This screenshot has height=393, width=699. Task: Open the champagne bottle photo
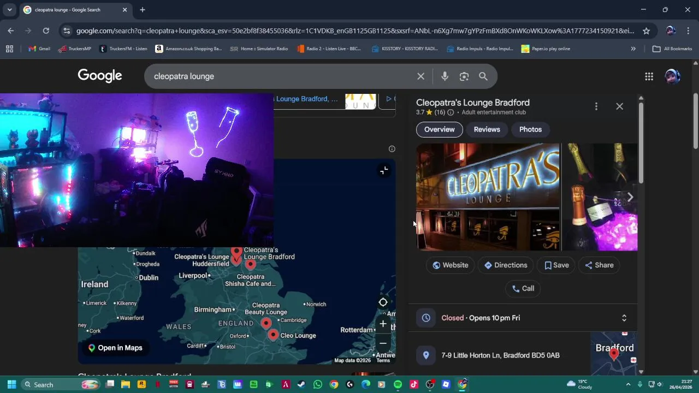pos(600,197)
